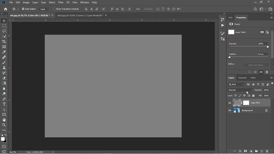The height and width of the screenshot is (154, 274).
Task: Open the Filter menu
Action: click(x=61, y=3)
